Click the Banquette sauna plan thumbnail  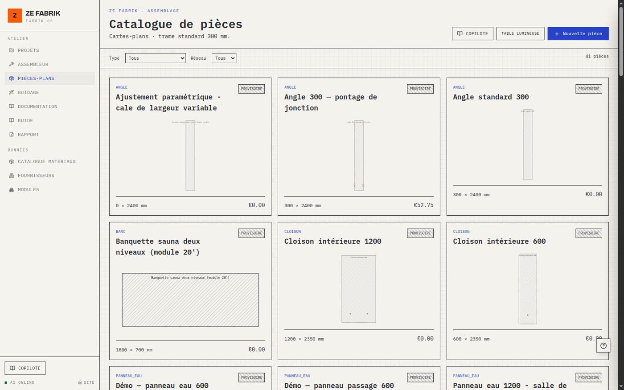point(190,300)
